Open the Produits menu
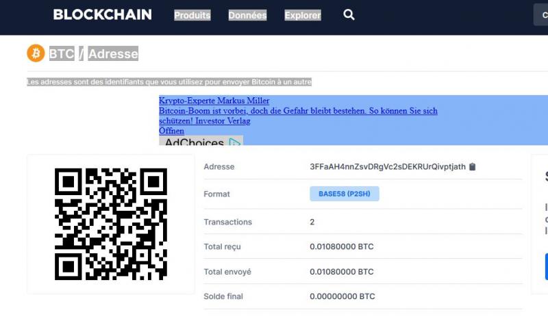The width and height of the screenshot is (548, 317). pos(192,15)
